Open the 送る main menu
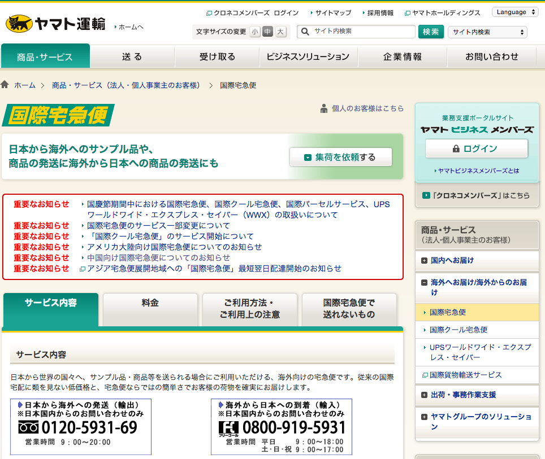 click(x=132, y=56)
